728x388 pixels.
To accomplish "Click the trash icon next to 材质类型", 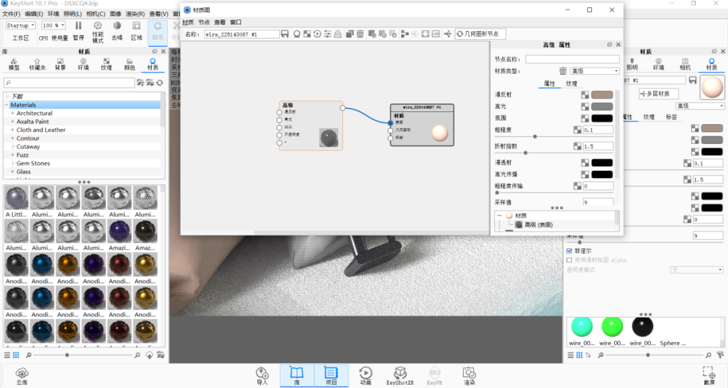I will pyautogui.click(x=563, y=71).
